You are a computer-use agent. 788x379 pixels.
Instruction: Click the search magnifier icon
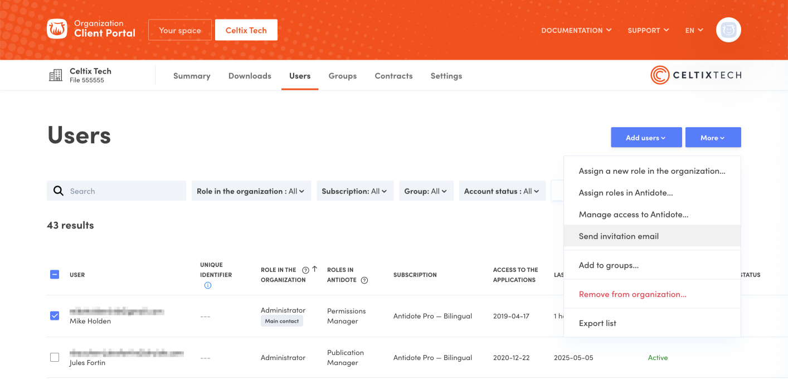[x=59, y=191]
